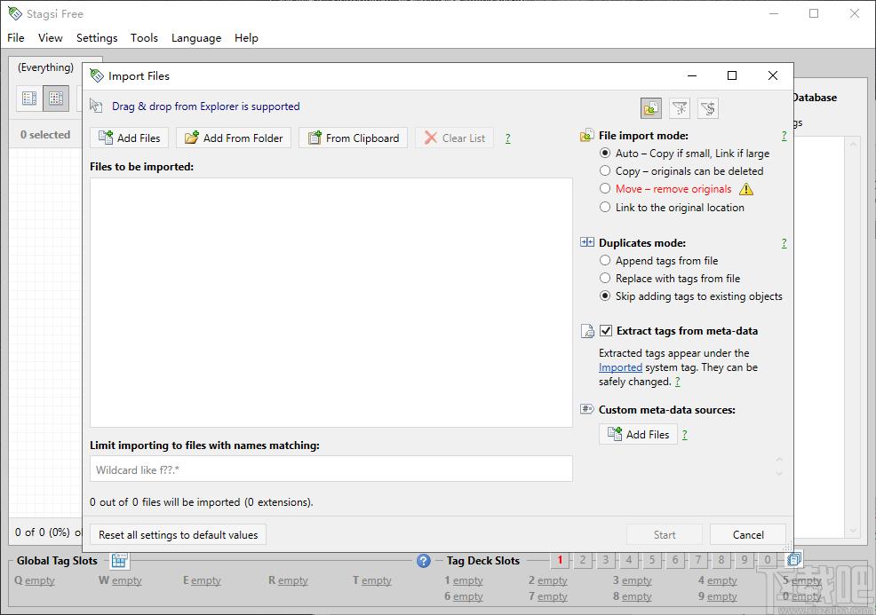This screenshot has width=876, height=615.
Task: Click the Imported system tag link
Action: point(620,367)
